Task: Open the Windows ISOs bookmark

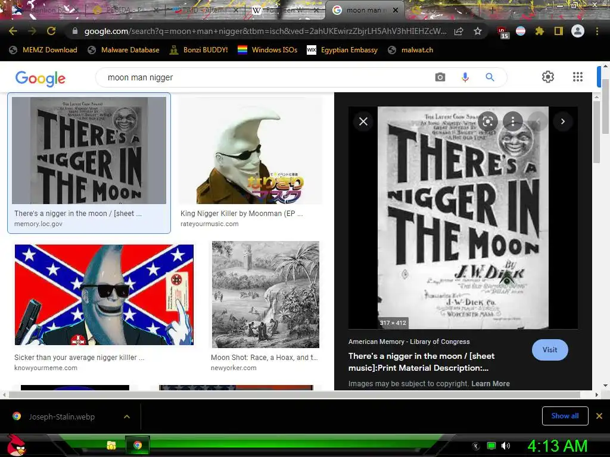Action: 267,50
